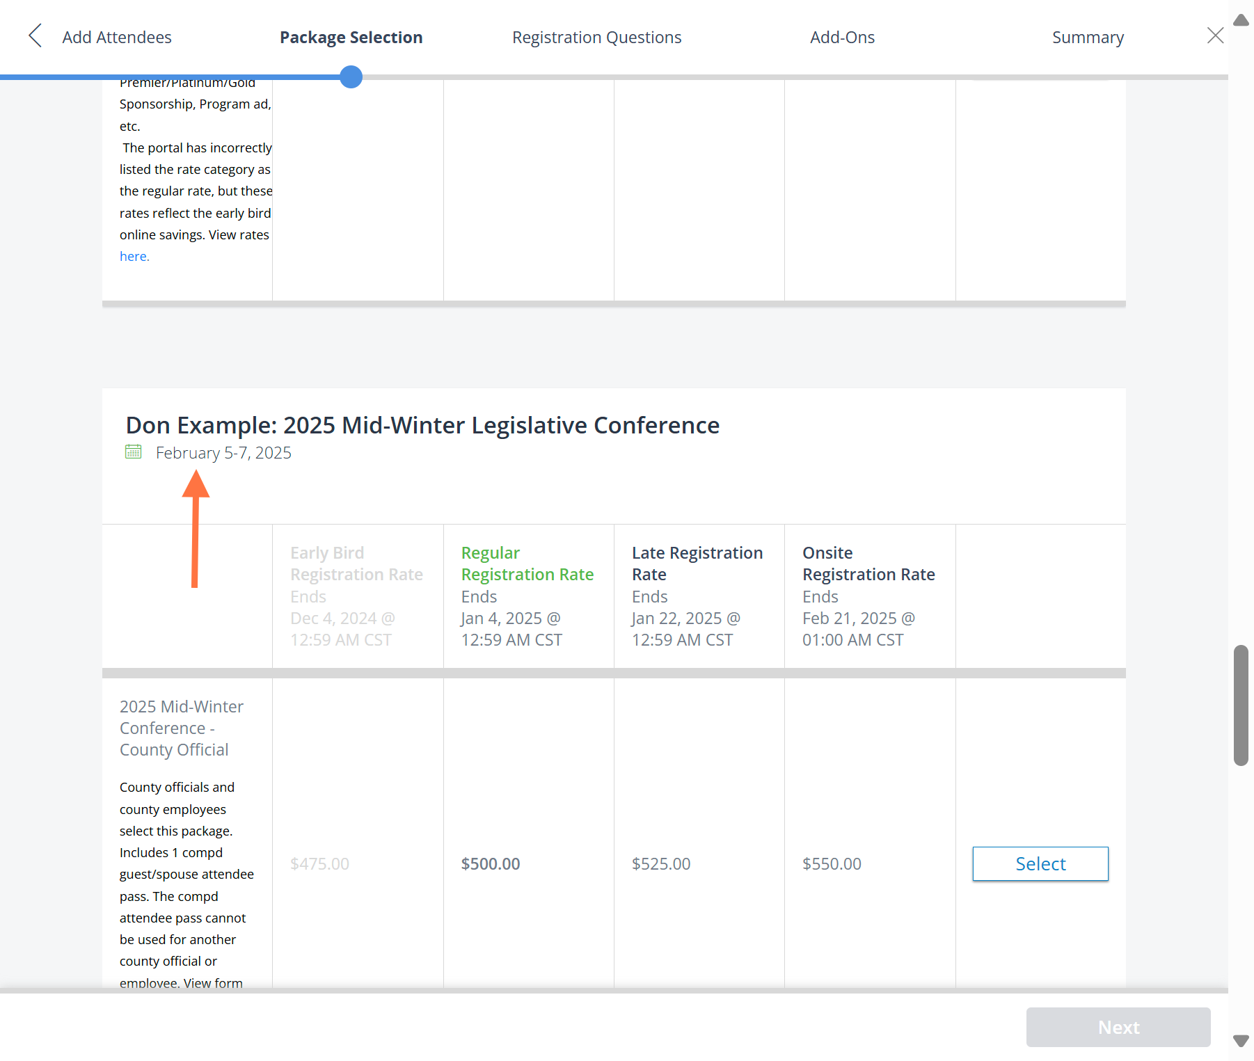Open the Package Selection step
This screenshot has height=1061, width=1254.
[x=351, y=37]
